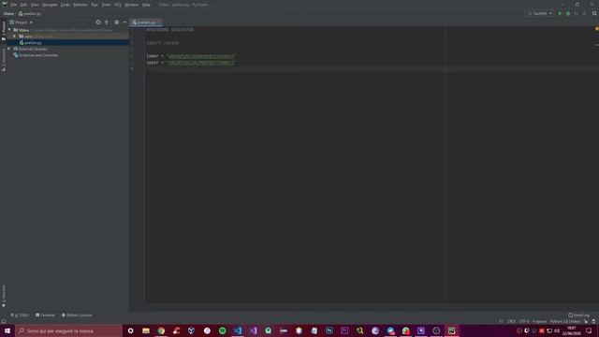
Task: Toggle the Project tool window side tab
Action: pos(4,31)
